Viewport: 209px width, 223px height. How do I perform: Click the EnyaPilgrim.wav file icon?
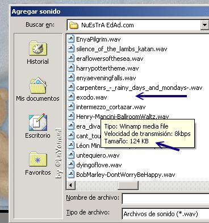71,39
